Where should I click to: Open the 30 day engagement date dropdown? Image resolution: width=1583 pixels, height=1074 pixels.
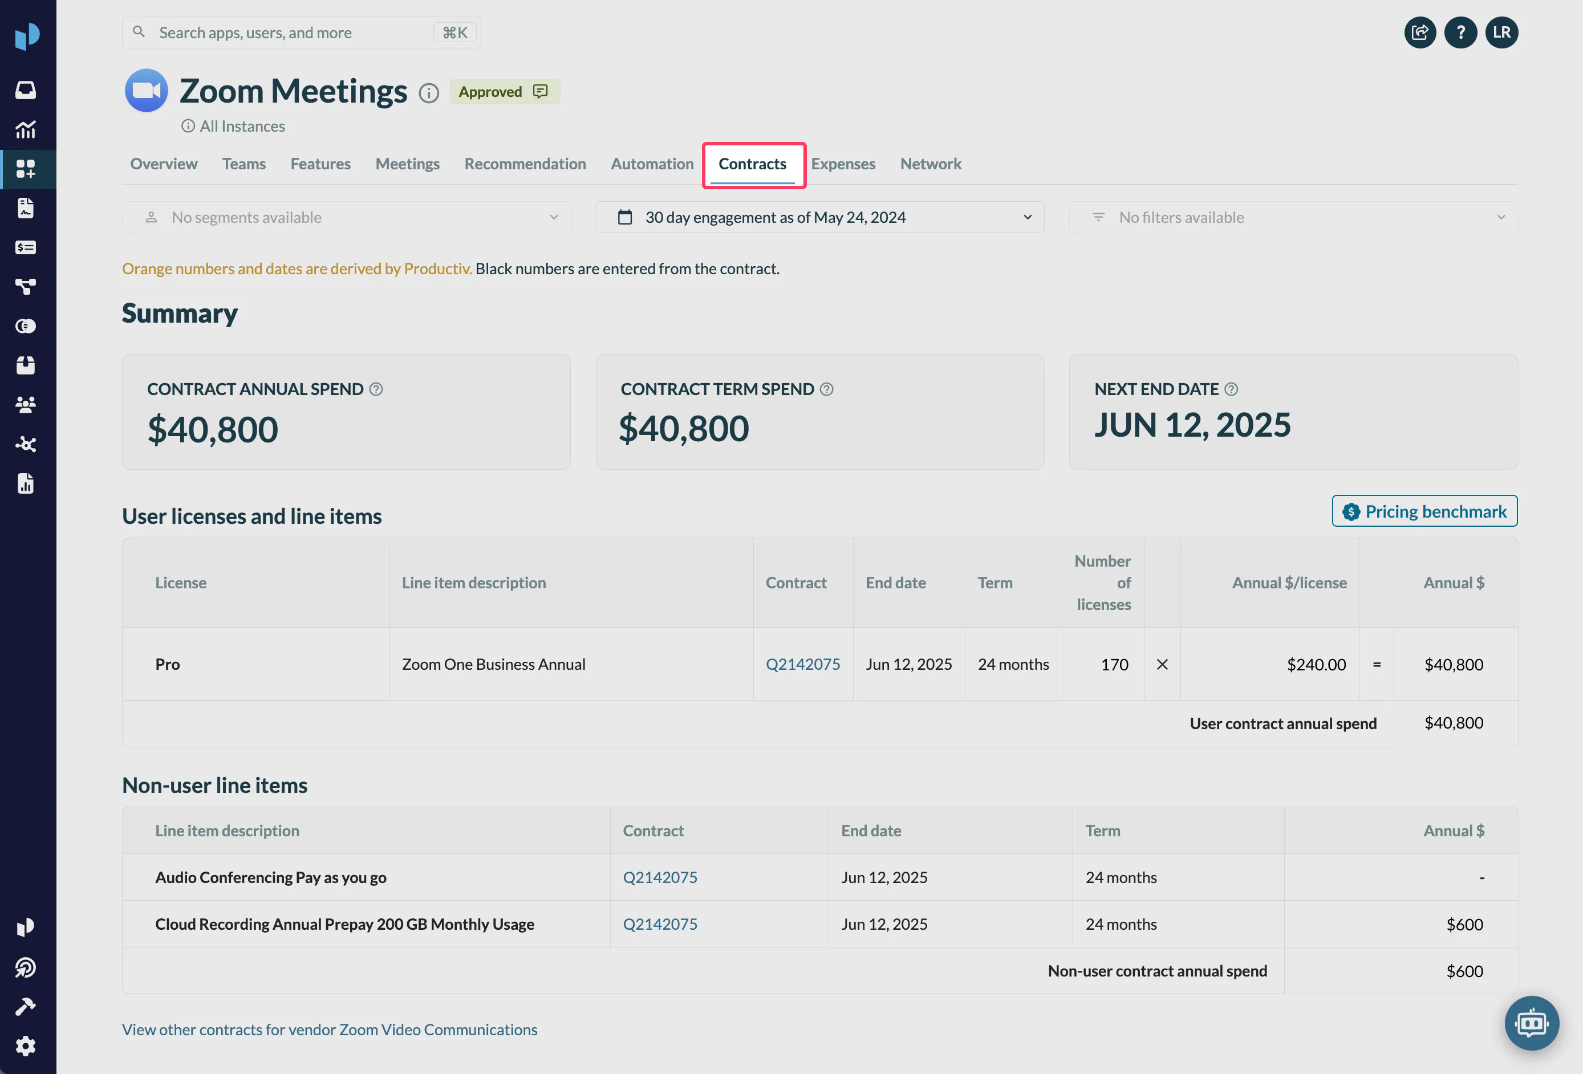[819, 217]
